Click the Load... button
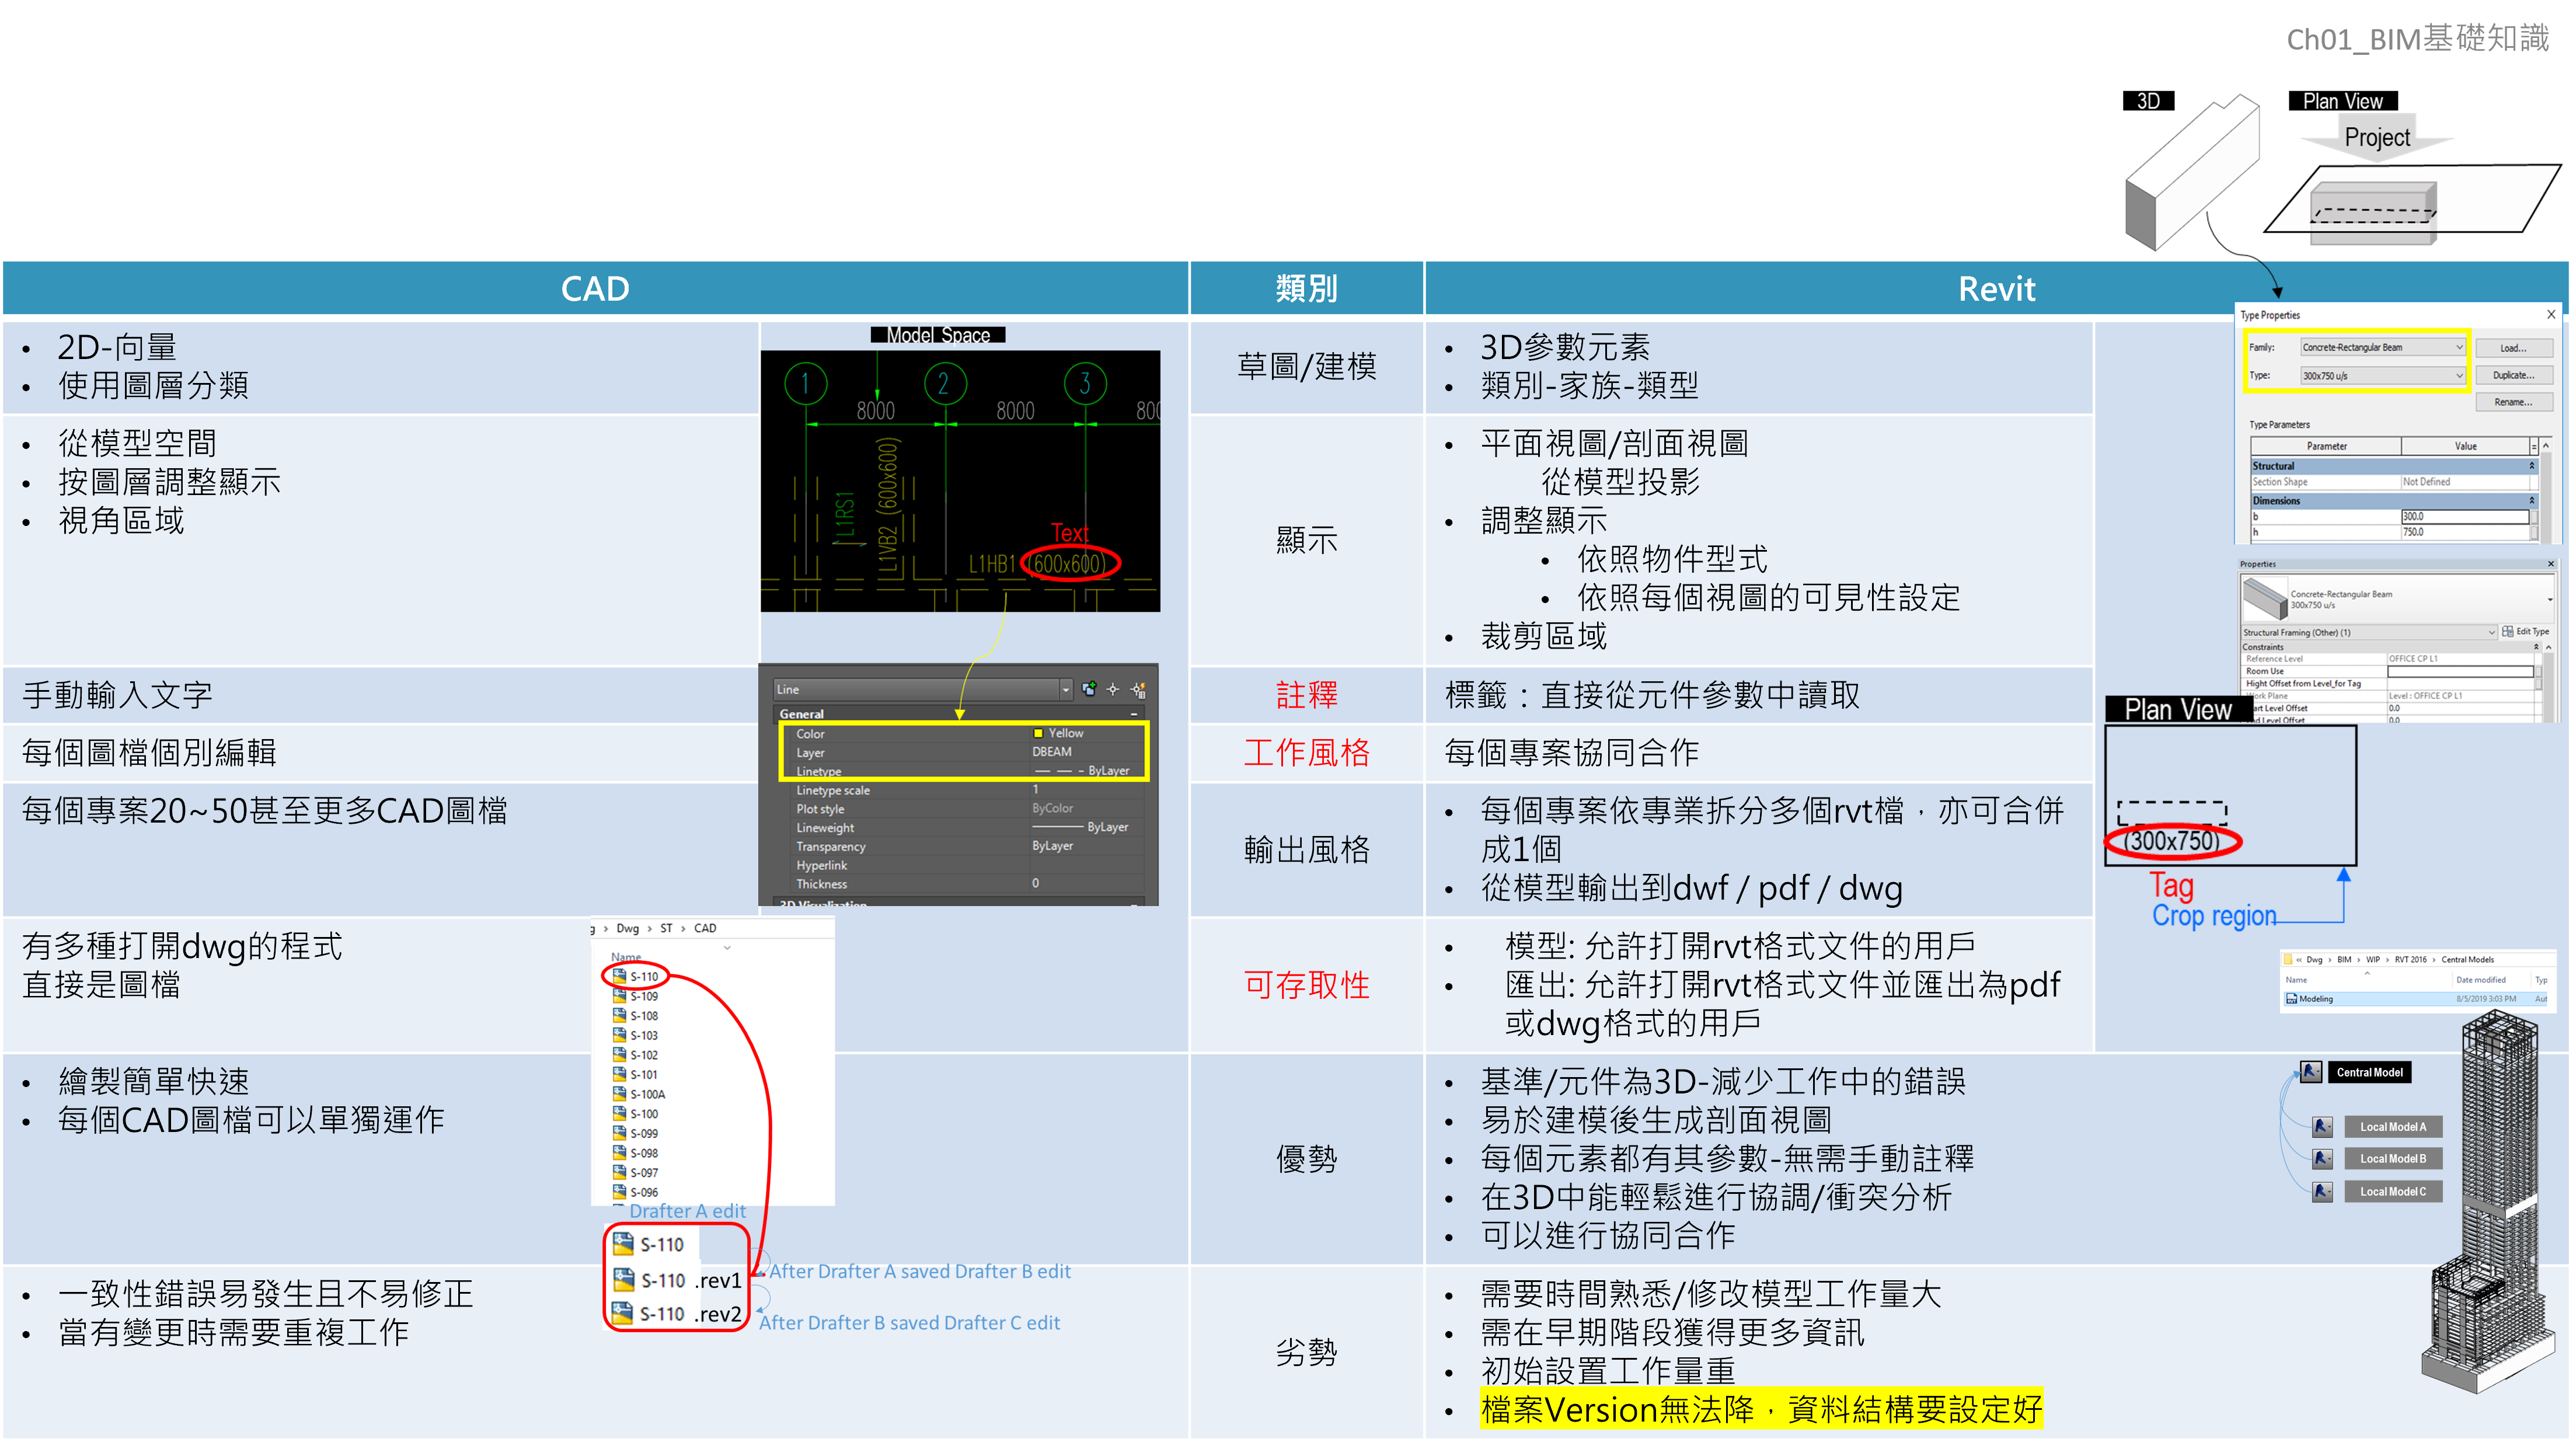 (2514, 348)
